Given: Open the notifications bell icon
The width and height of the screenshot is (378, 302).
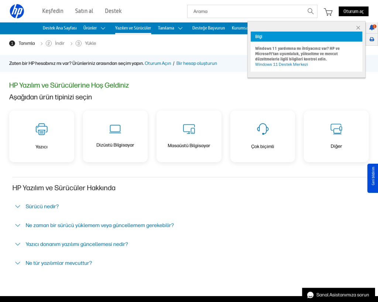Looking at the screenshot, I should click(x=372, y=27).
